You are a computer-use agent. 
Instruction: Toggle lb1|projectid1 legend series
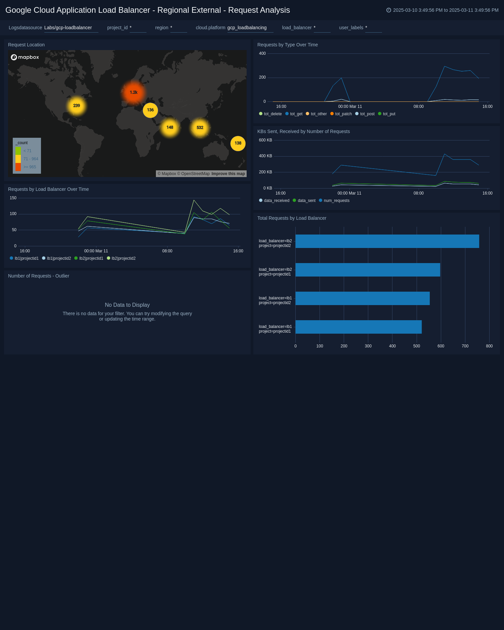point(24,258)
